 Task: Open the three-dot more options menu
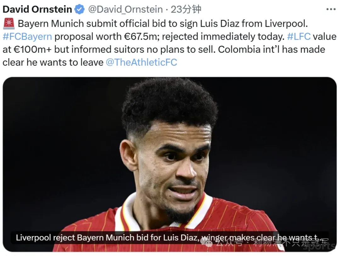pos(331,9)
